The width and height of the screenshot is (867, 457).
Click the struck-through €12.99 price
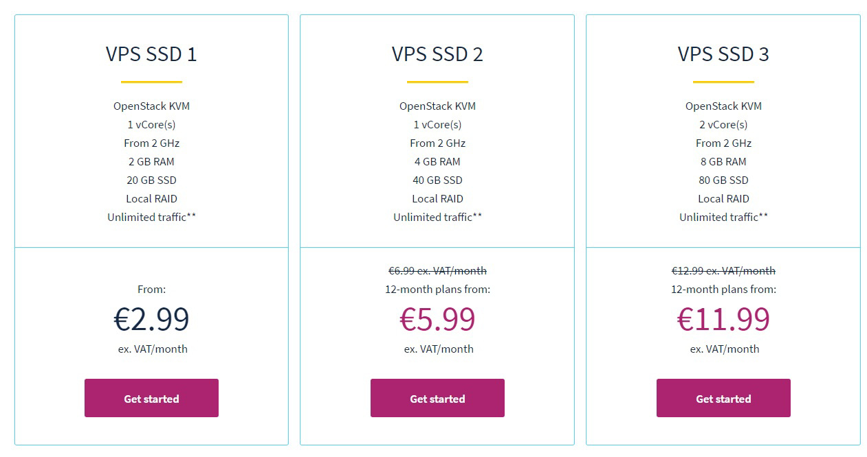(x=723, y=271)
